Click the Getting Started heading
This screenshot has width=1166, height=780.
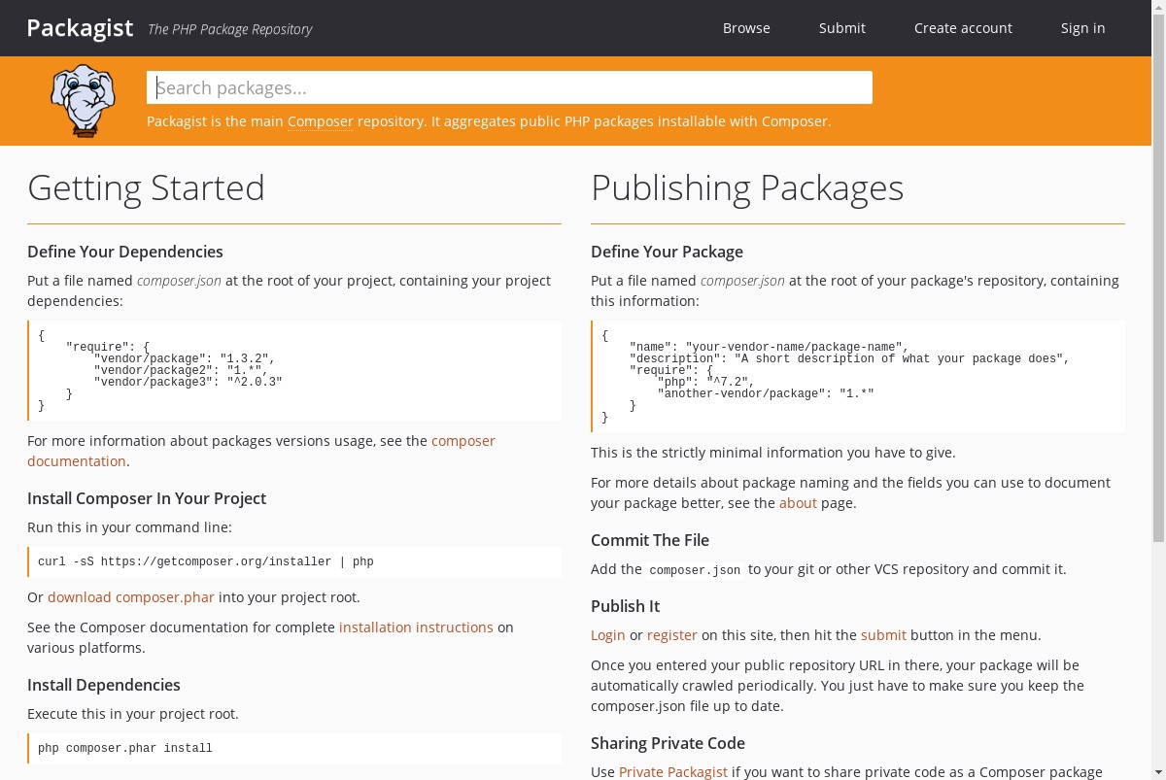coord(146,187)
